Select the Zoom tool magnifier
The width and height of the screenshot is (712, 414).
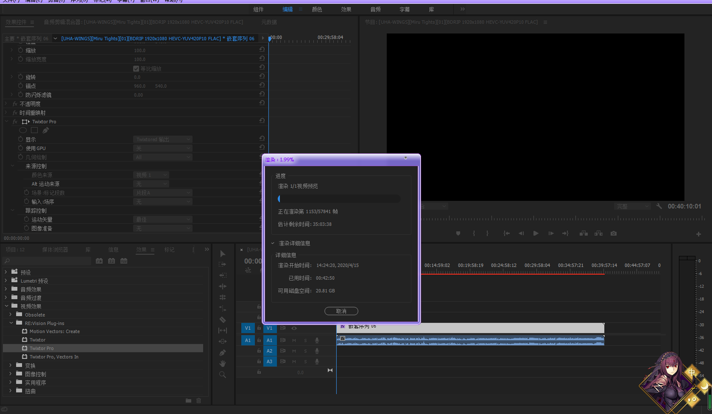[x=223, y=375]
